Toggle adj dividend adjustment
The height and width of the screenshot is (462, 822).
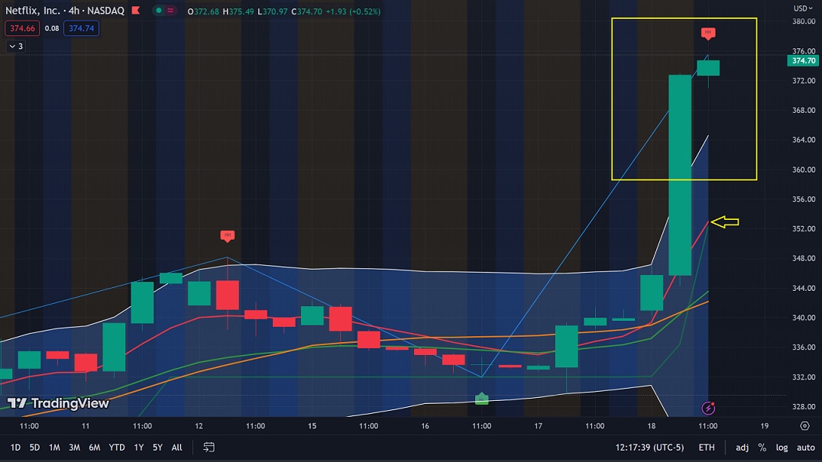click(x=742, y=447)
